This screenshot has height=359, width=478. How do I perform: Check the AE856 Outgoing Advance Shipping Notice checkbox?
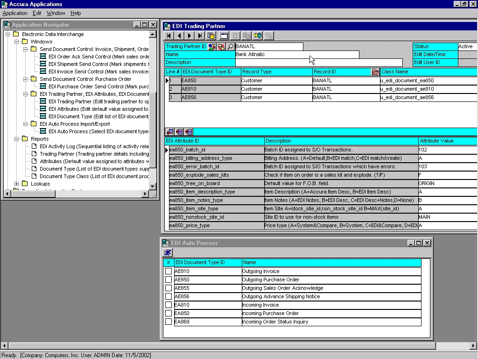tap(169, 296)
